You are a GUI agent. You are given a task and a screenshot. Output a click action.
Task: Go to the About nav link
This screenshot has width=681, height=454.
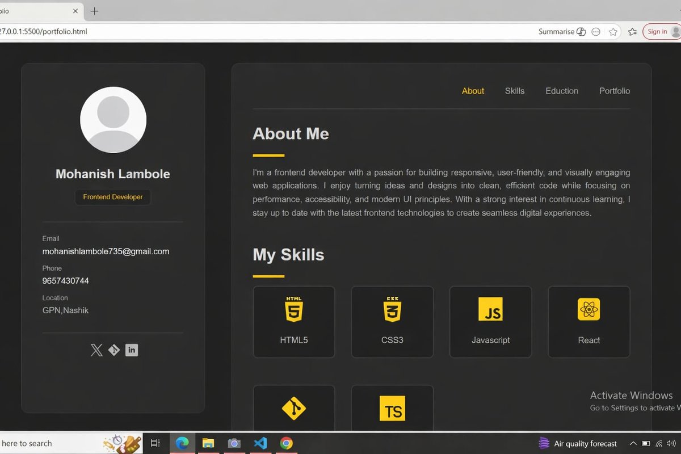473,91
